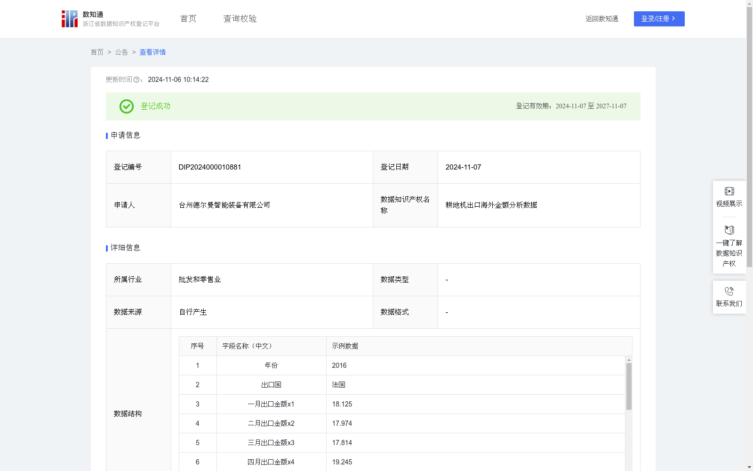Viewport: 753px width, 471px height.
Task: Navigate via the 首页 breadcrumb link
Action: click(97, 52)
